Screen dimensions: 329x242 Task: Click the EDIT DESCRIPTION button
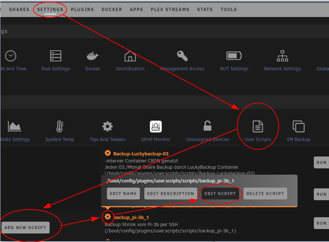[x=171, y=194]
